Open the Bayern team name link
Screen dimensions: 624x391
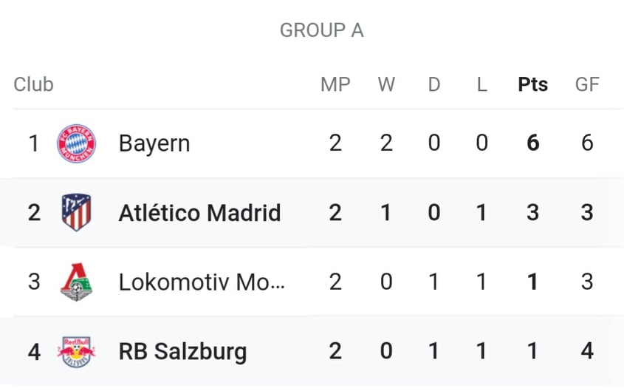154,143
